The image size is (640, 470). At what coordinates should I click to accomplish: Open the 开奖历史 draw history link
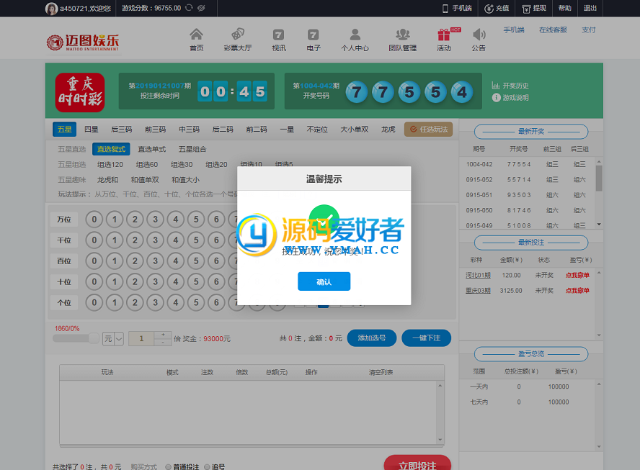coord(515,86)
